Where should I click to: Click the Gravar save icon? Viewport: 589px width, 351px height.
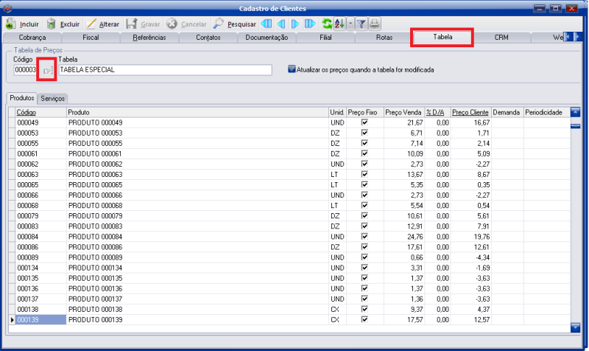click(131, 24)
